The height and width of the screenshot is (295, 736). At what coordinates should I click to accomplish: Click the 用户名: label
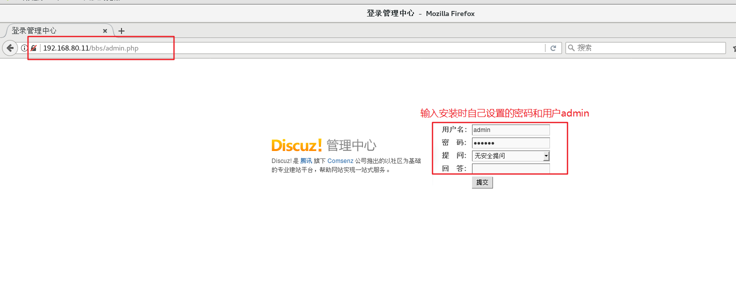tap(454, 130)
